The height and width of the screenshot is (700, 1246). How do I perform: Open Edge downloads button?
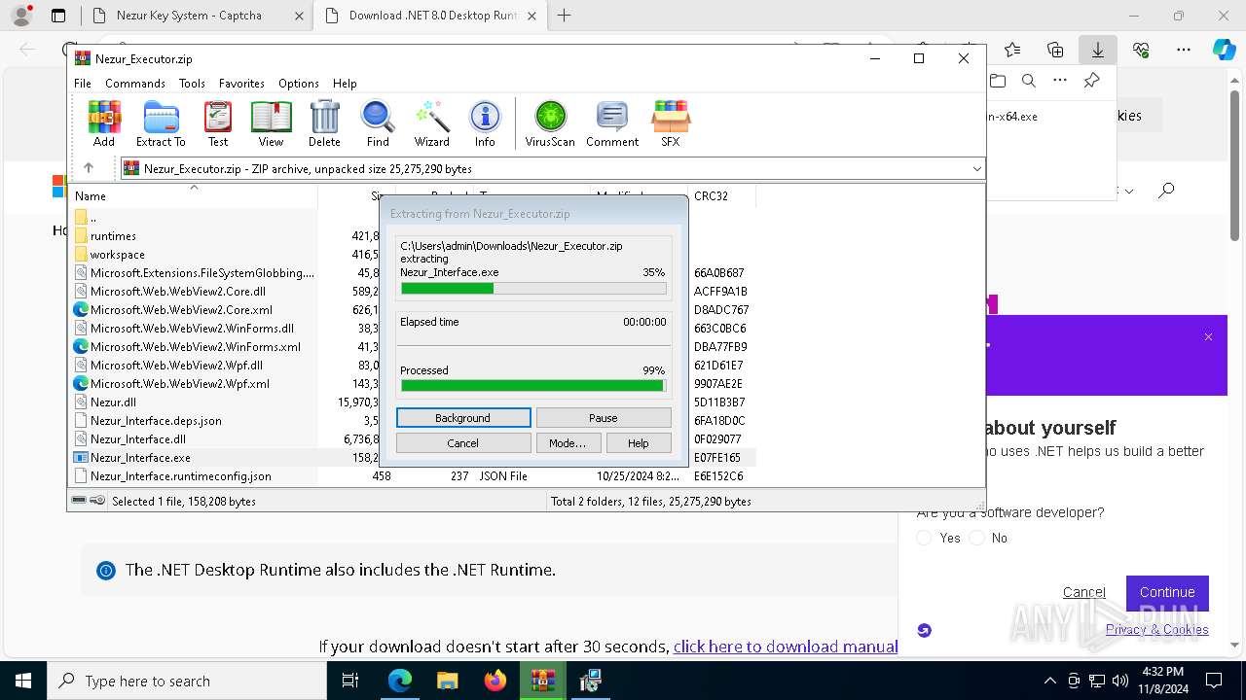pyautogui.click(x=1097, y=50)
